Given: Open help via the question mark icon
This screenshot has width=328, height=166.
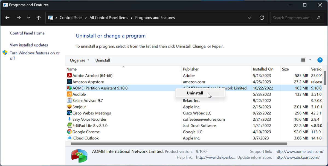Looking at the screenshot, I should [x=320, y=60].
